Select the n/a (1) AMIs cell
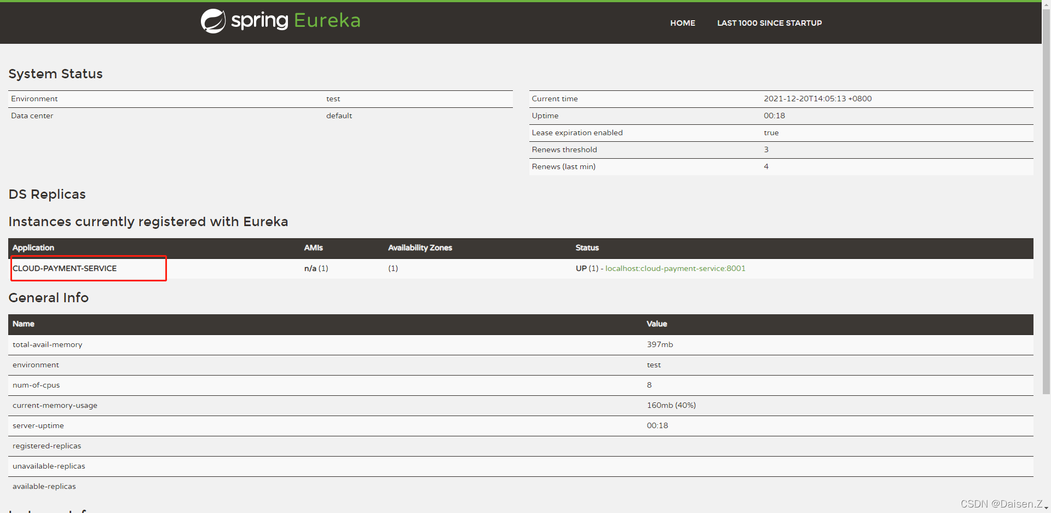 (x=316, y=268)
